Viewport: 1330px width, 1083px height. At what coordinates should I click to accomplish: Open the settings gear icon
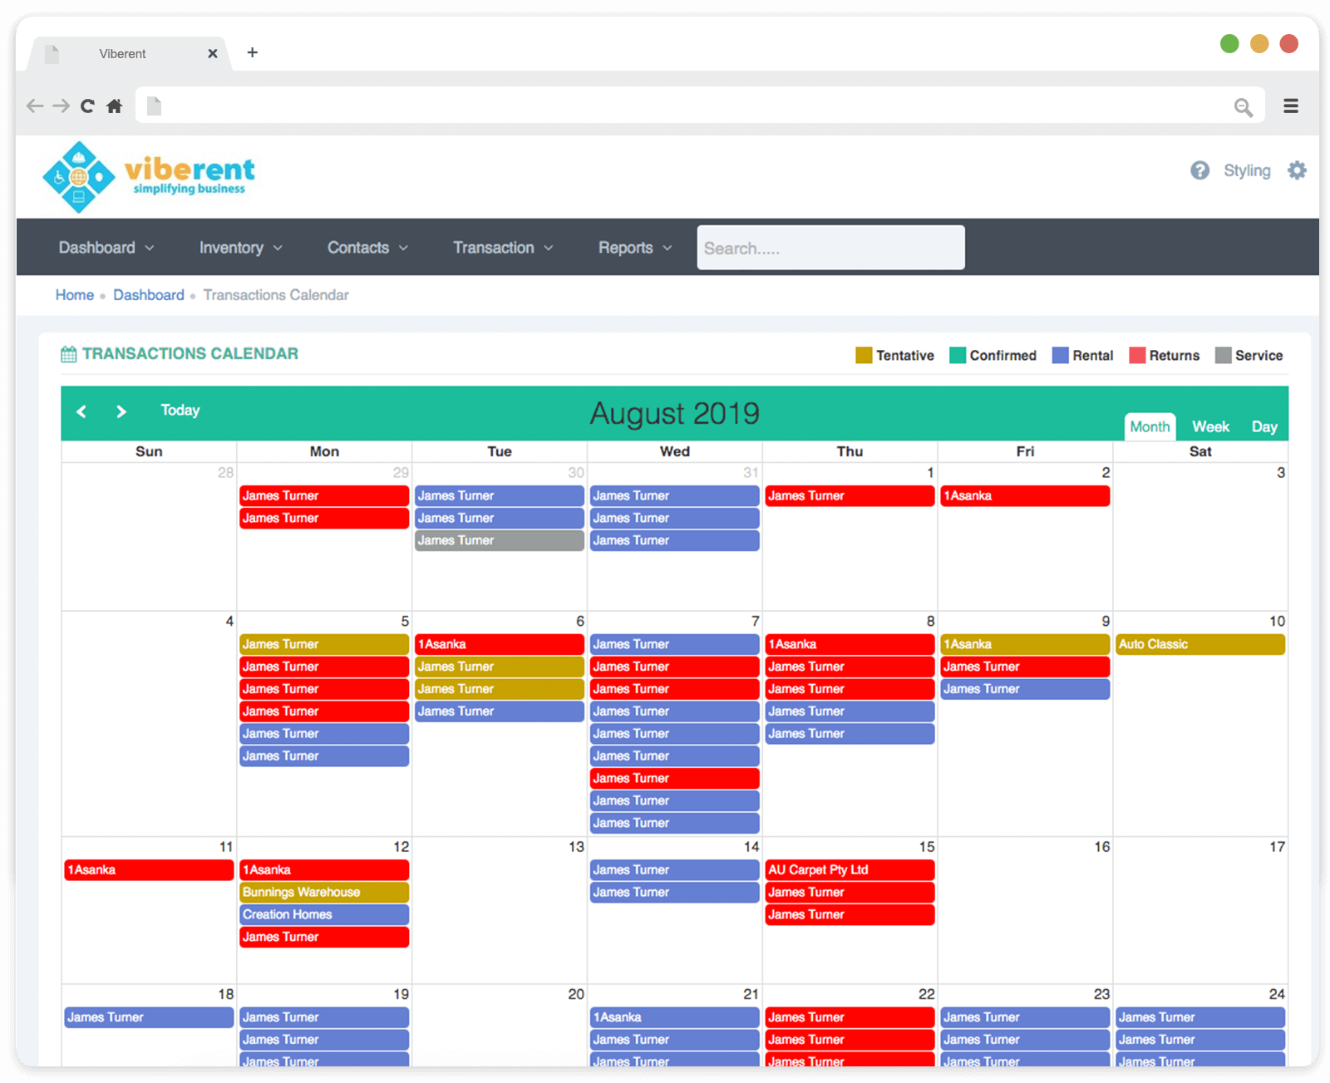click(1297, 170)
